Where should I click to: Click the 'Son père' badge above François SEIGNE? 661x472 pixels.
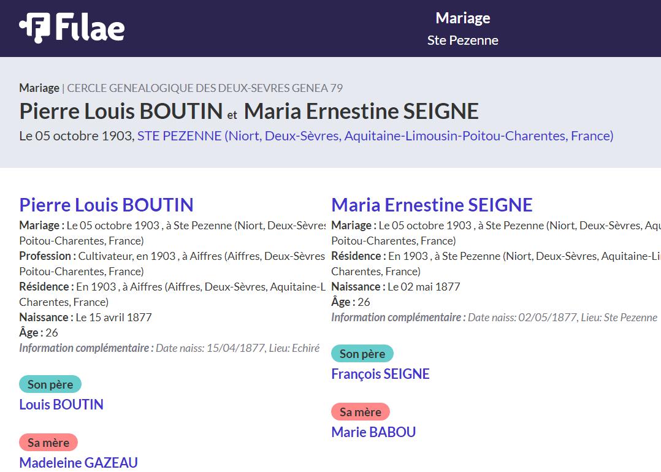[362, 354]
